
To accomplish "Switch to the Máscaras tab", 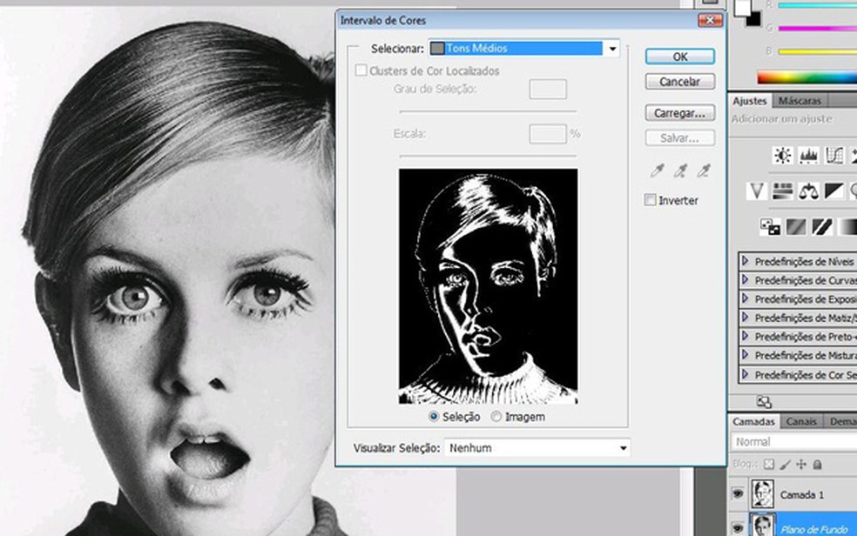I will coord(800,100).
